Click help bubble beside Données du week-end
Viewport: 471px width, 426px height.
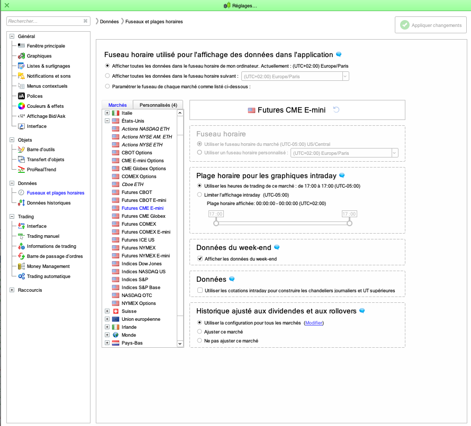(277, 247)
